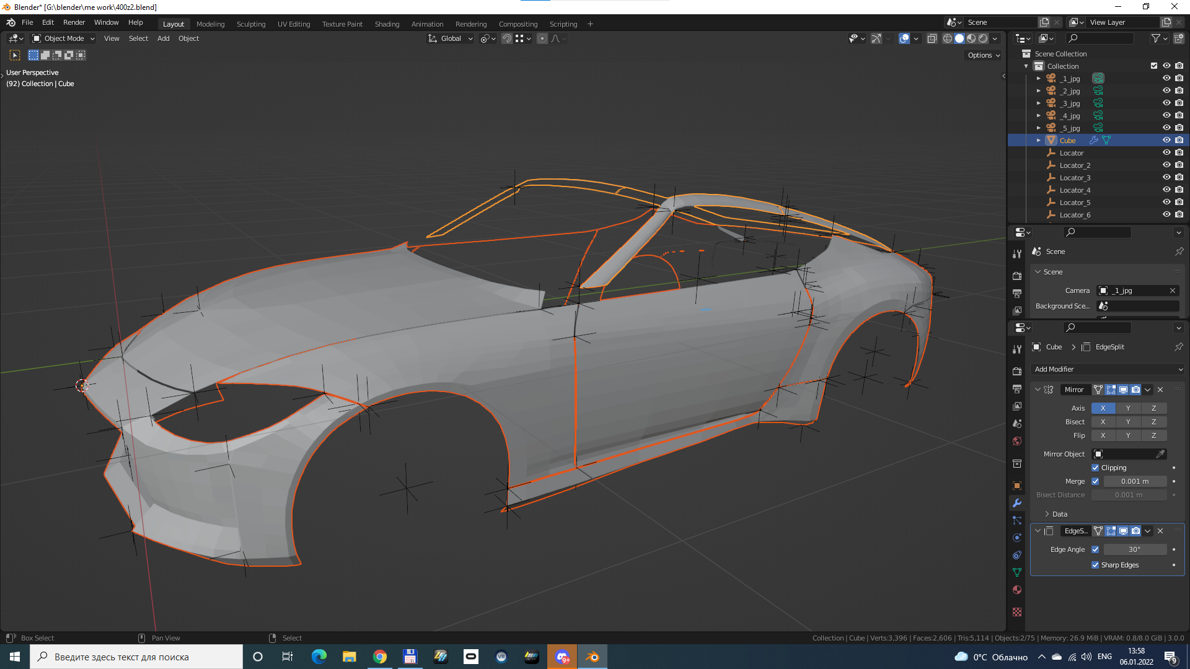Switch viewport to wireframe shading

[947, 38]
